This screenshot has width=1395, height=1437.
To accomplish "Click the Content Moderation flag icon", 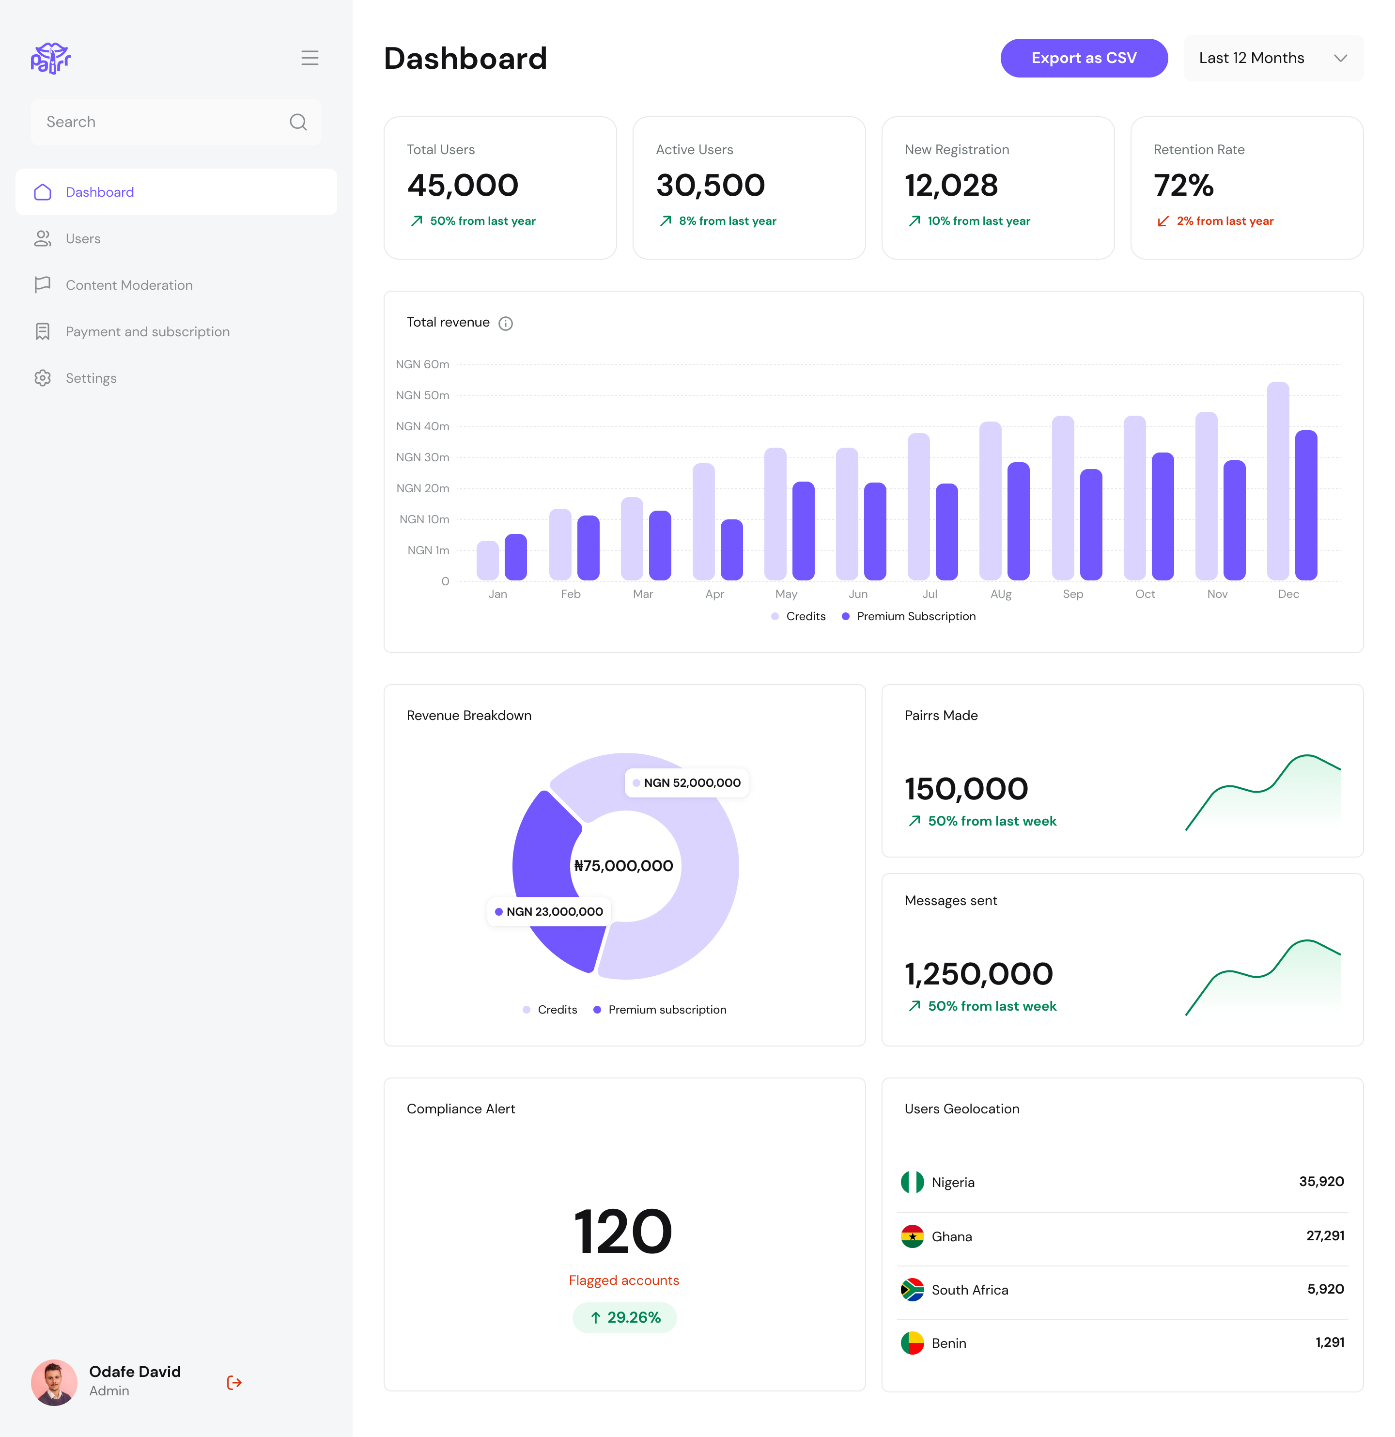I will [x=43, y=284].
